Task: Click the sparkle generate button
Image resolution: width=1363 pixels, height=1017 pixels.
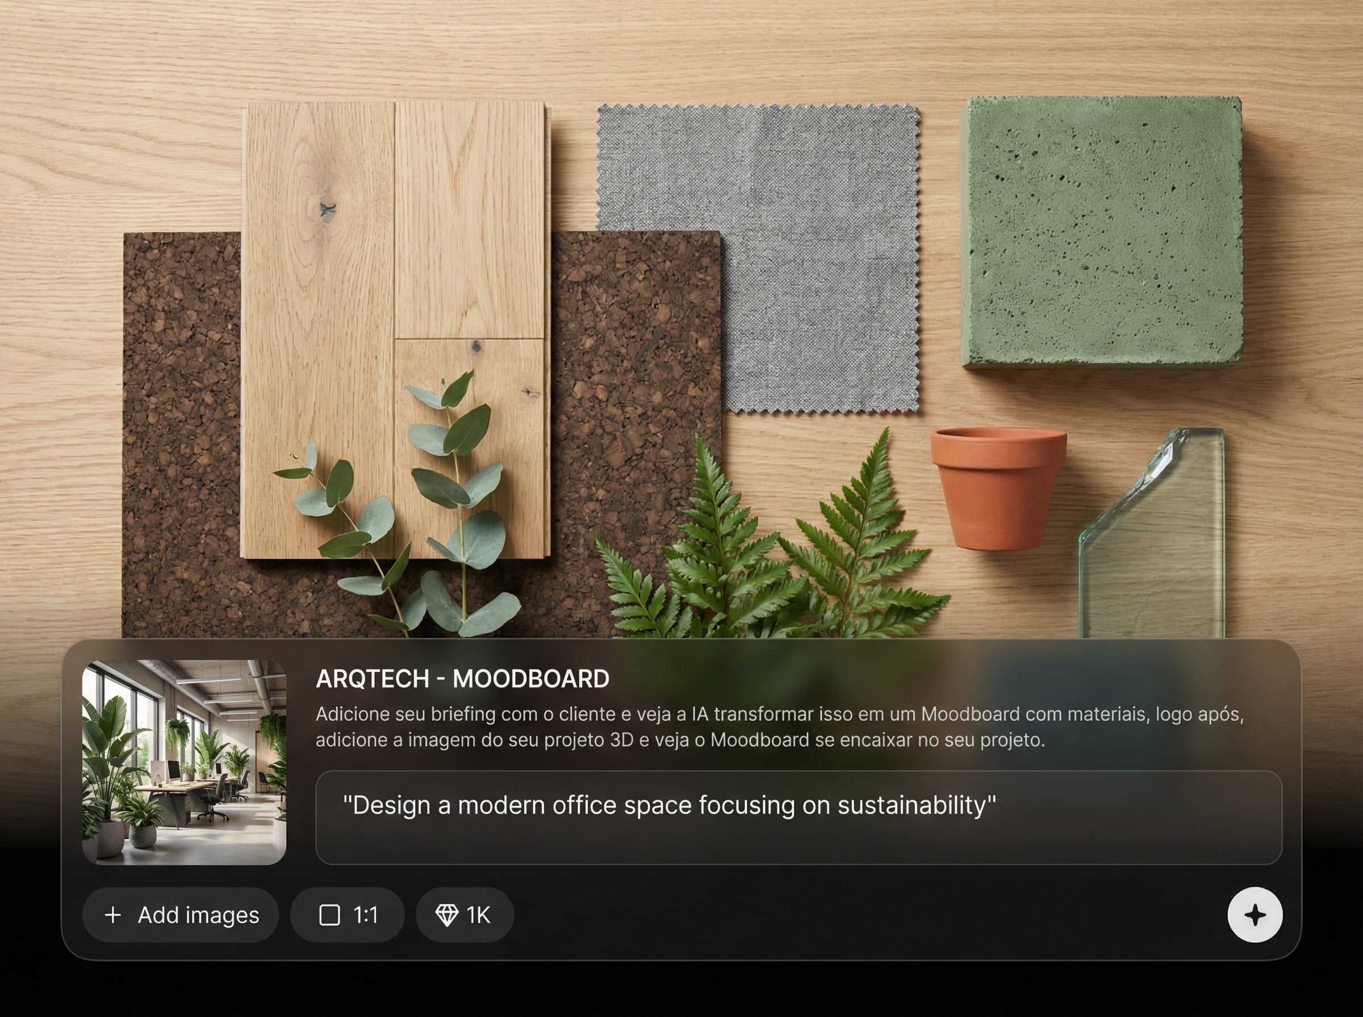Action: pos(1255,915)
